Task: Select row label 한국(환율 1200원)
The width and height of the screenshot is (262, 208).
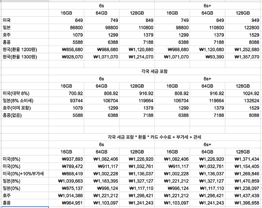Action: click(25, 49)
